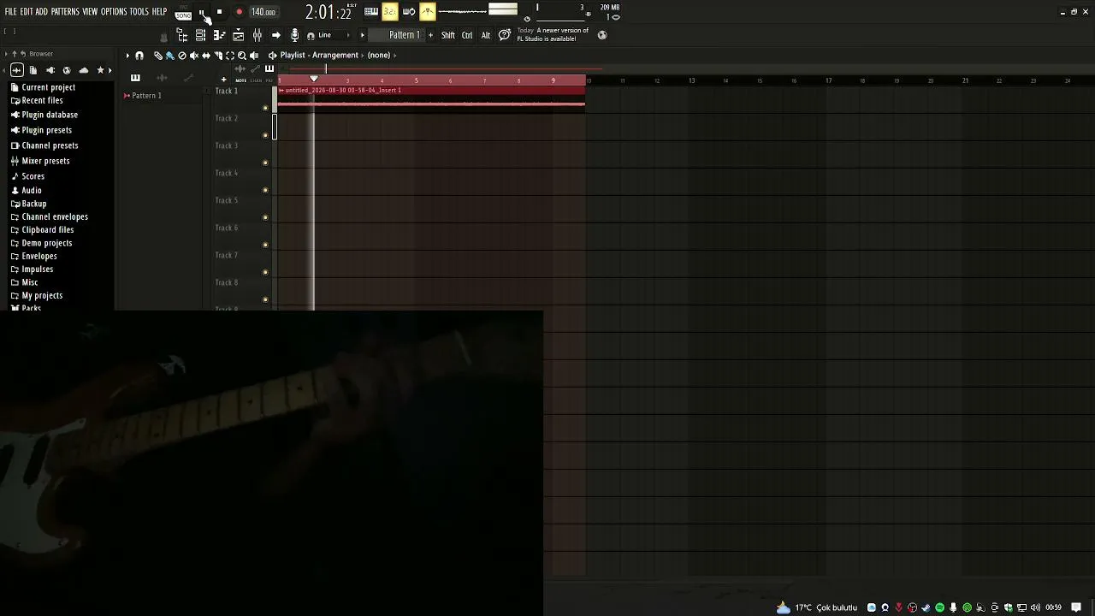Select the untitled Insert 1 audio clip
1095x616 pixels.
(431, 98)
